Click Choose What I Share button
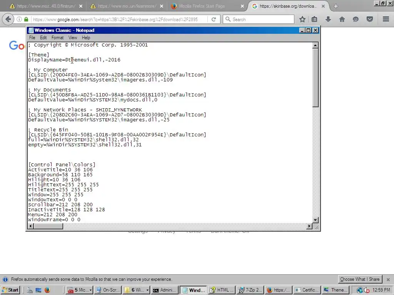The image size is (394, 295). tap(360, 279)
